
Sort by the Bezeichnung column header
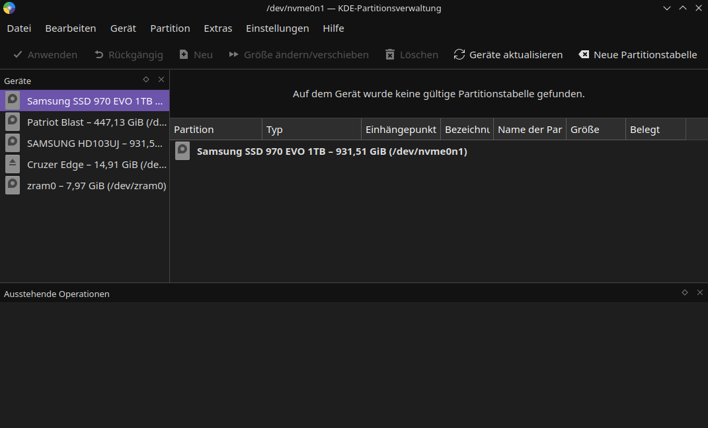467,129
